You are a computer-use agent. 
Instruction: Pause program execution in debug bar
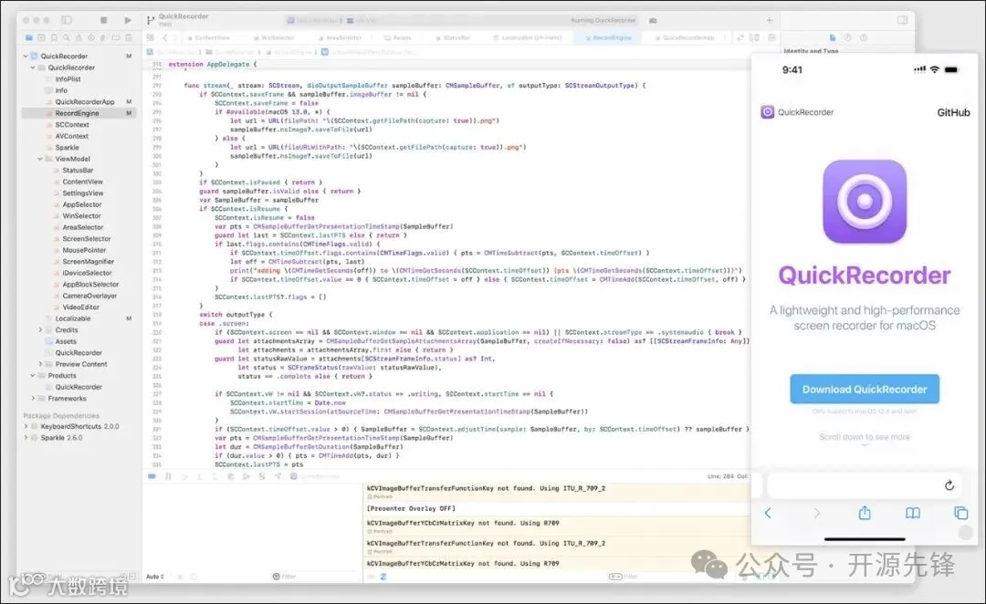coord(168,476)
